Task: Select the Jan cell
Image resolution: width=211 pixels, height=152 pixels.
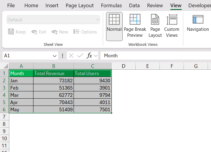Action: tap(21, 81)
